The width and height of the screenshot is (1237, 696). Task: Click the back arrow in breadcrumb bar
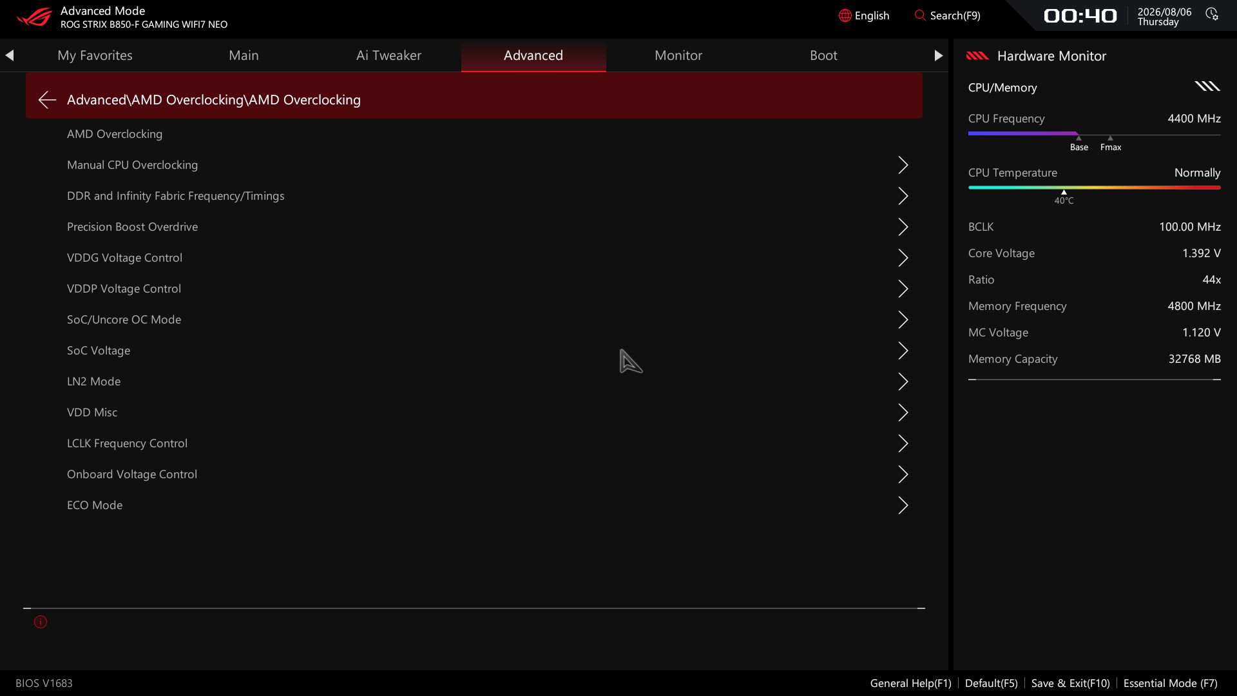coord(47,100)
